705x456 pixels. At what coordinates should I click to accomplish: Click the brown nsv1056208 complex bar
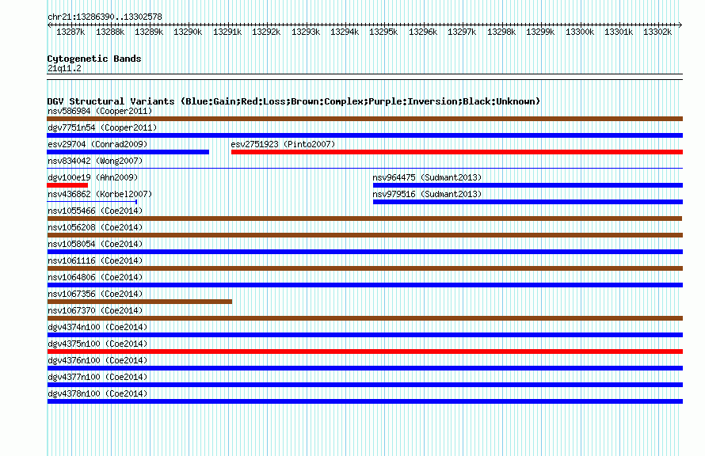coord(364,235)
